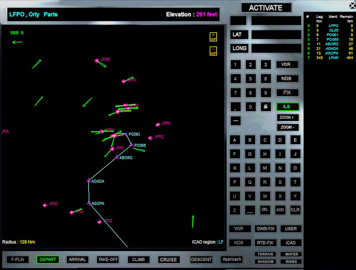Select the NDB navaid entry key
The height and width of the screenshot is (270, 356).
click(287, 78)
